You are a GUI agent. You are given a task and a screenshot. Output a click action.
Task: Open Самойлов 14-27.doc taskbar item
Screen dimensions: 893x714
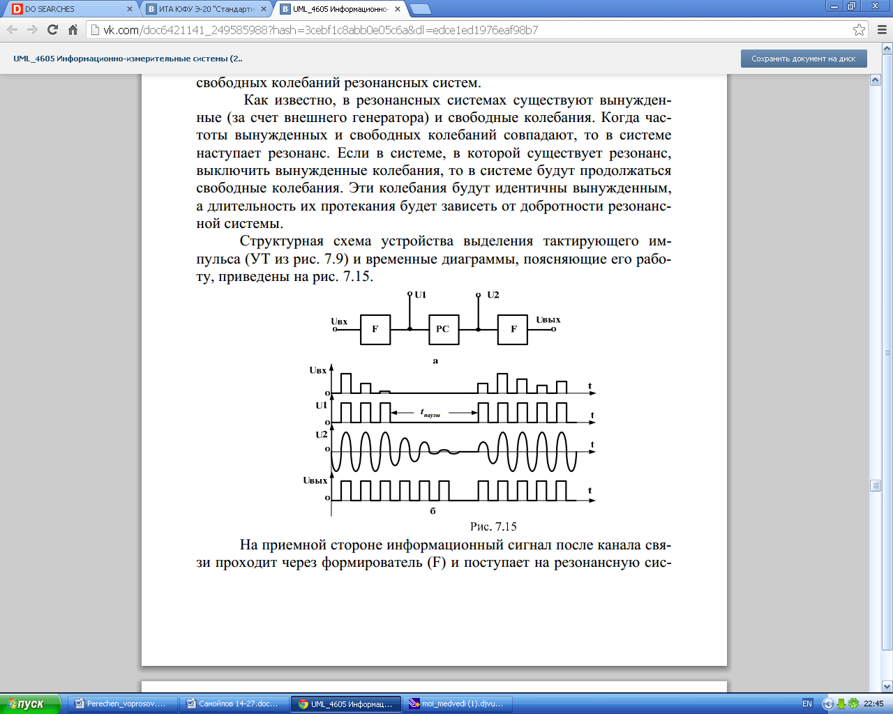(x=234, y=704)
